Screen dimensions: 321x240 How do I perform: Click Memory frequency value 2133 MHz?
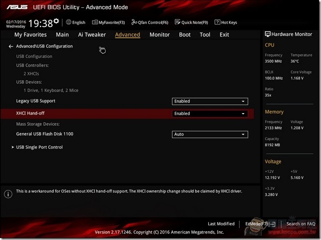(x=273, y=128)
